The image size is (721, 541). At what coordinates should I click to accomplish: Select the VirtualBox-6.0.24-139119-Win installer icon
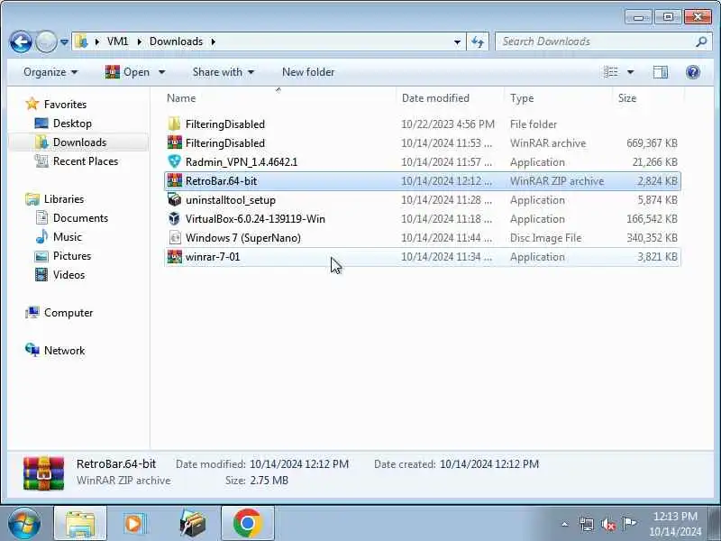click(174, 218)
